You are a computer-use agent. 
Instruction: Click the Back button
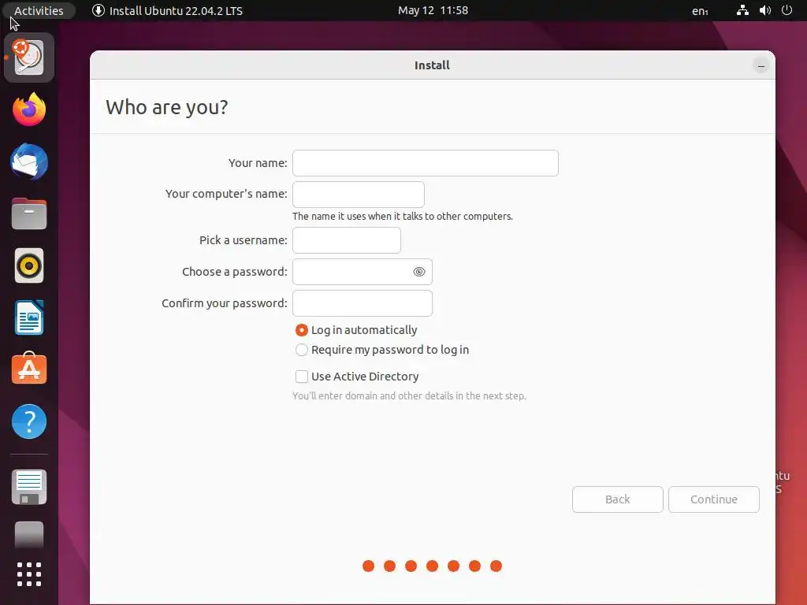618,499
